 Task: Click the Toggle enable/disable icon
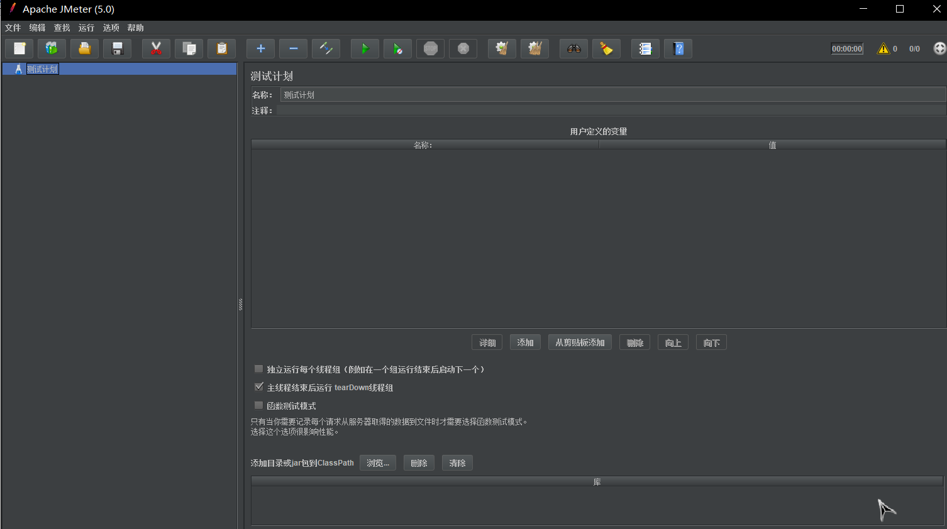point(326,48)
